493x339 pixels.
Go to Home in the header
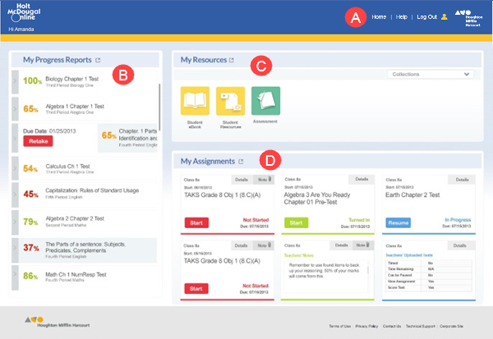tap(379, 17)
